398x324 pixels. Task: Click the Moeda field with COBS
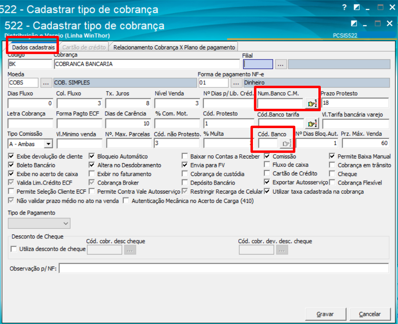[x=23, y=83]
